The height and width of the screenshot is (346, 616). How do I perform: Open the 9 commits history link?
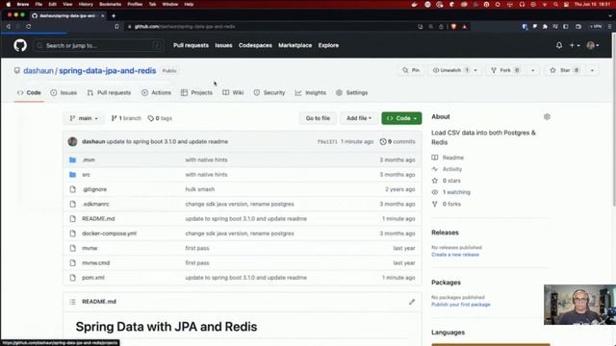[398, 141]
